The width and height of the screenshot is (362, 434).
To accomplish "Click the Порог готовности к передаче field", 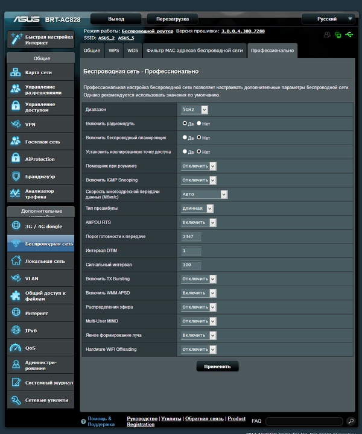I will (191, 237).
